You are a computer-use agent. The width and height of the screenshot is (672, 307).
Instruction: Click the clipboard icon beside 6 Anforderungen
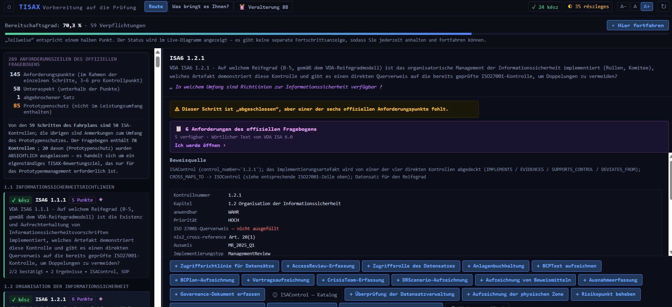pos(179,129)
